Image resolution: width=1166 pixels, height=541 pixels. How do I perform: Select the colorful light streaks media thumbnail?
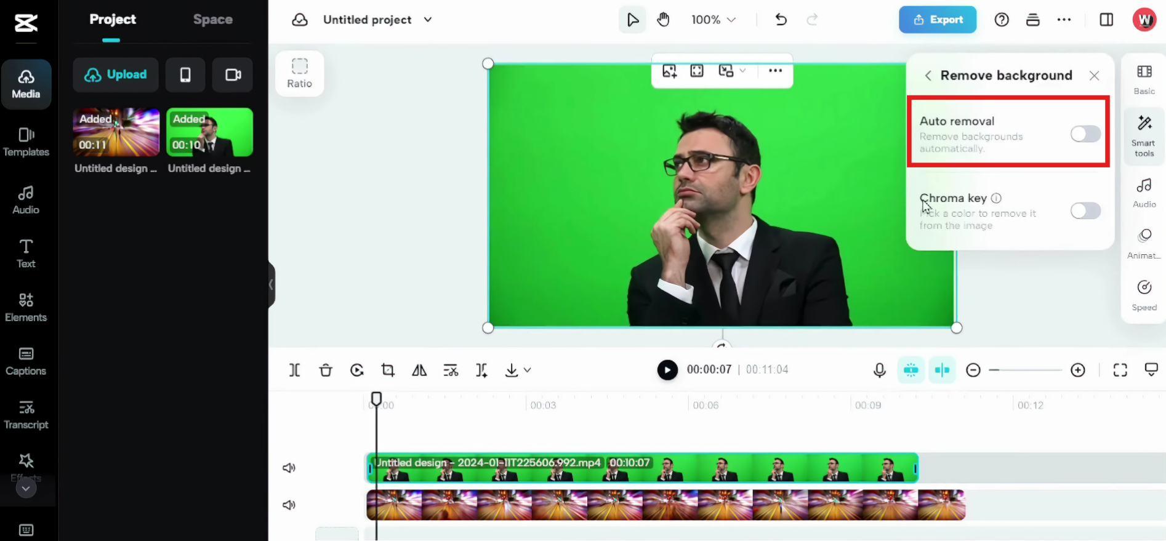[116, 132]
